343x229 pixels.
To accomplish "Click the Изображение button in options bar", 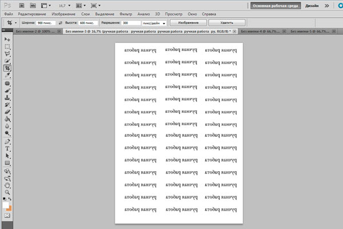I will [188, 22].
